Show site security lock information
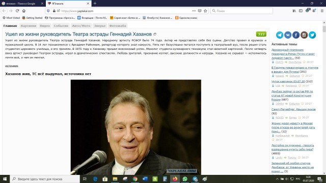This screenshot has width=326, height=183. click(x=54, y=11)
